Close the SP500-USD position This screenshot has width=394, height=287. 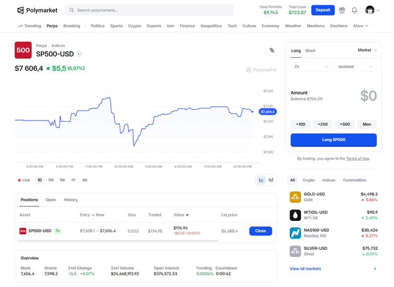(261, 231)
